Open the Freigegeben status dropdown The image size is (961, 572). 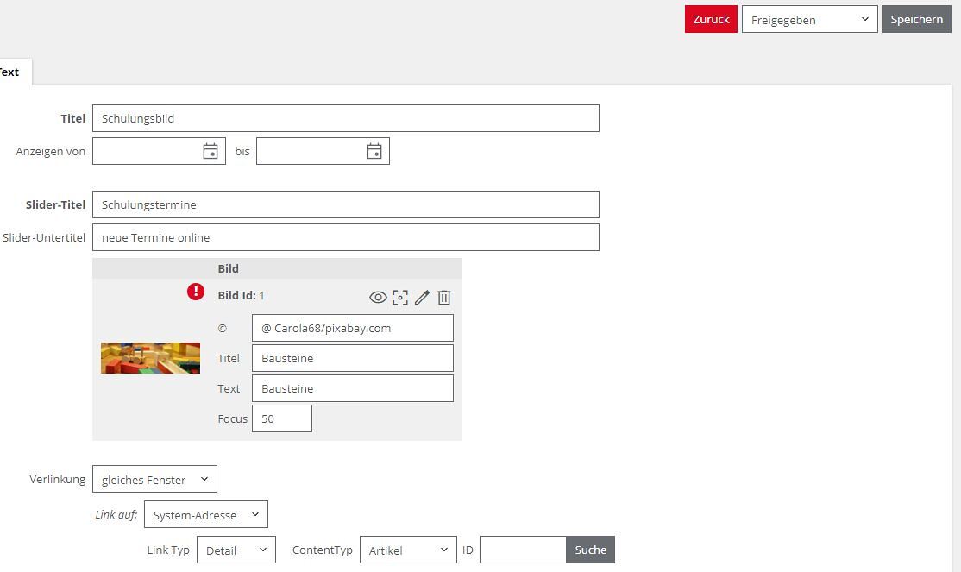(809, 20)
